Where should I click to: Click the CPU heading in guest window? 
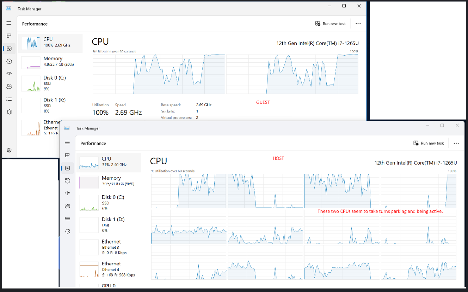[100, 42]
